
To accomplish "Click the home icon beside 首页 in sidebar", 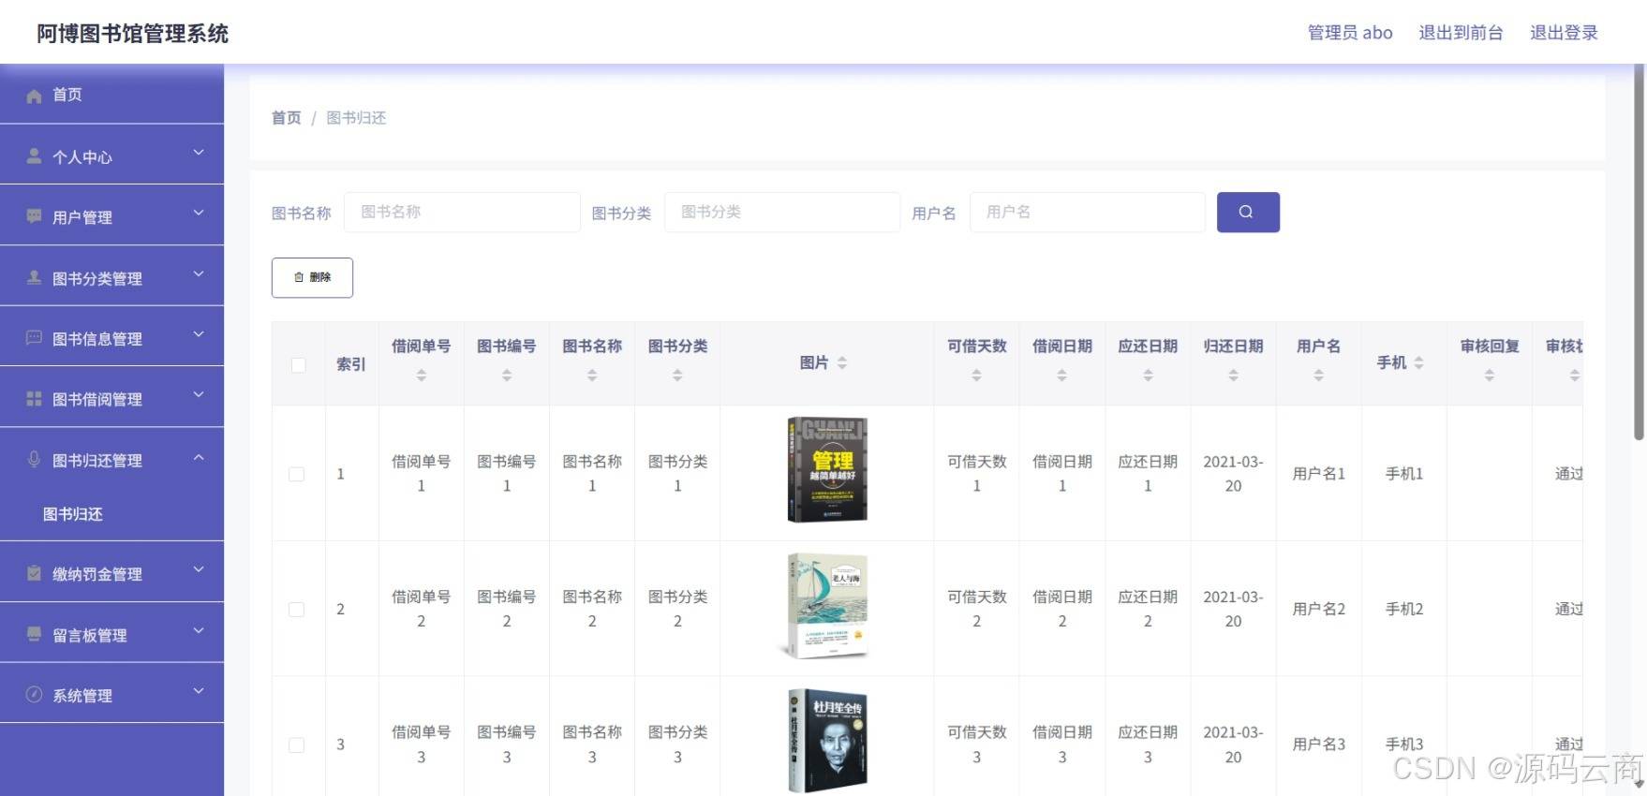I will click(34, 96).
